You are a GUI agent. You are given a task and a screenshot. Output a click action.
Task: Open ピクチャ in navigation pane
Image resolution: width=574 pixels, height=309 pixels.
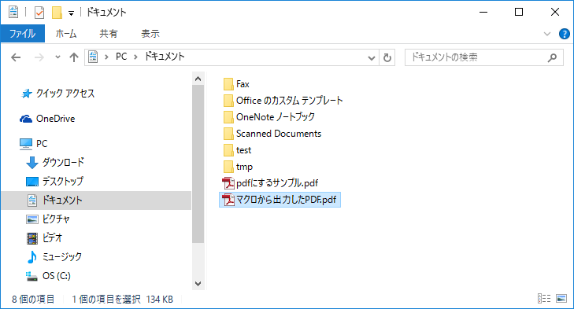56,219
